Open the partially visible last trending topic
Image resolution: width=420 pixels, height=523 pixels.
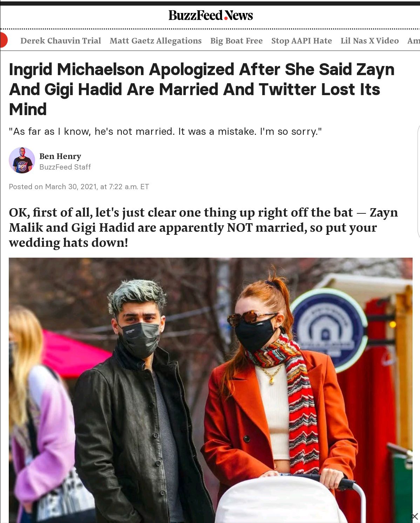click(414, 41)
